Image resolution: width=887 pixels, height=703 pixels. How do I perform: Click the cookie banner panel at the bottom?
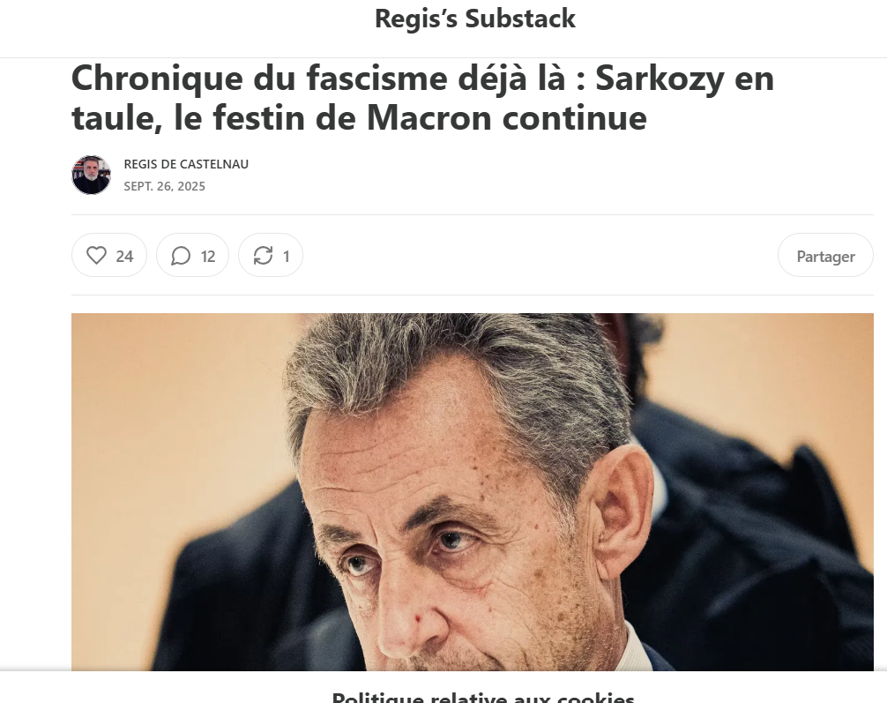coord(443,687)
